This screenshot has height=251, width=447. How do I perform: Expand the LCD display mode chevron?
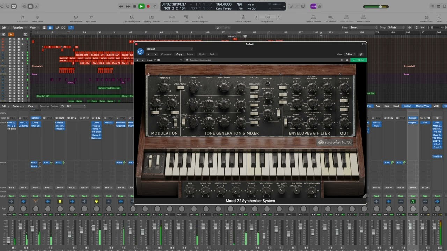pyautogui.click(x=284, y=6)
